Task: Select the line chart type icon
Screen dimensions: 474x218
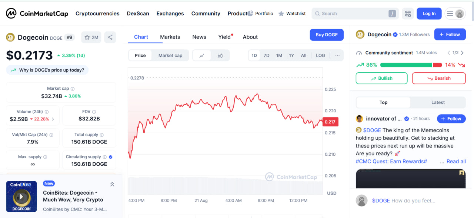Action: tap(202, 56)
